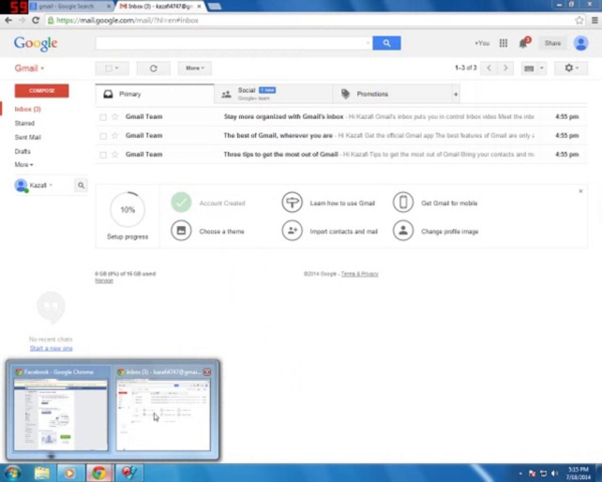Expand the Gmail dropdown

[29, 68]
